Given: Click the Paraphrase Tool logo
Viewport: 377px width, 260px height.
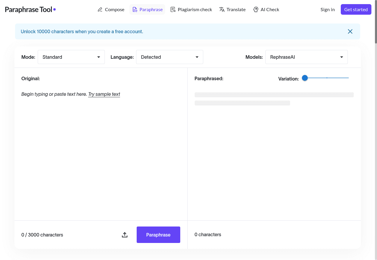Looking at the screenshot, I should 28,9.
